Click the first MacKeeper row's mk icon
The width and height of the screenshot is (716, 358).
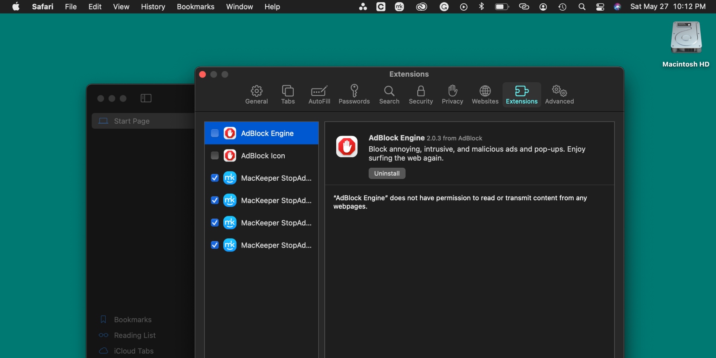[230, 178]
